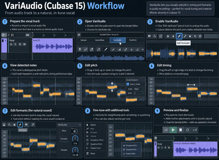
Task: Click the chain link icon in Open VariAudio toolbar
Action: pos(85,49)
